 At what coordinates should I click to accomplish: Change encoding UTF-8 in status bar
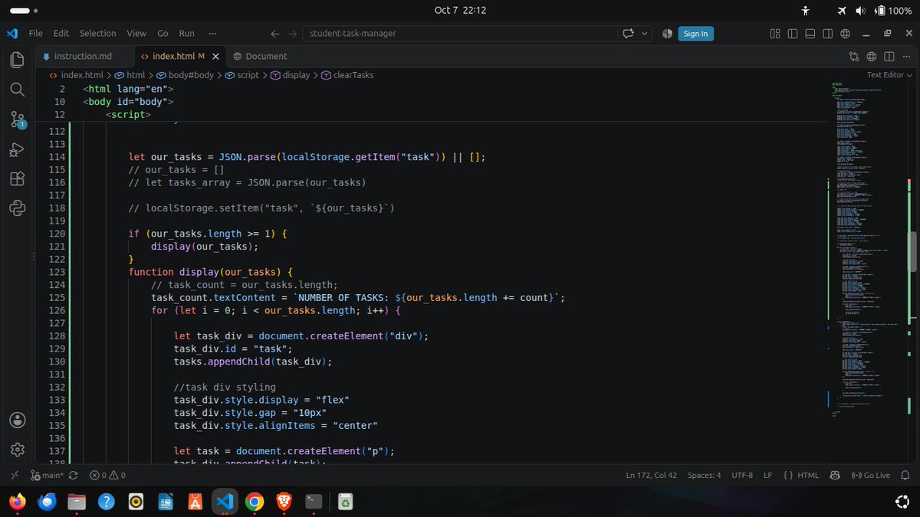click(742, 475)
